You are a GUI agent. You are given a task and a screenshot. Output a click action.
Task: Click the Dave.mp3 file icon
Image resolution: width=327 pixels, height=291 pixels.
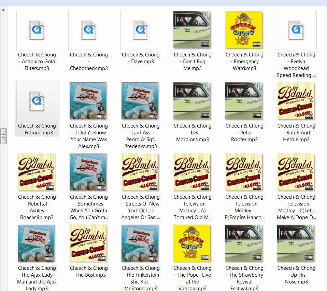coord(141,30)
